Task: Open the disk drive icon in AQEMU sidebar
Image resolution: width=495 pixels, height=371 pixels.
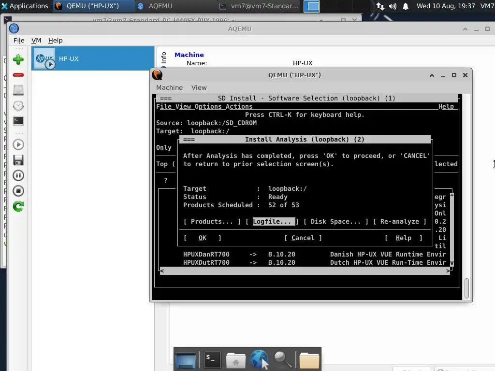Action: [18, 90]
